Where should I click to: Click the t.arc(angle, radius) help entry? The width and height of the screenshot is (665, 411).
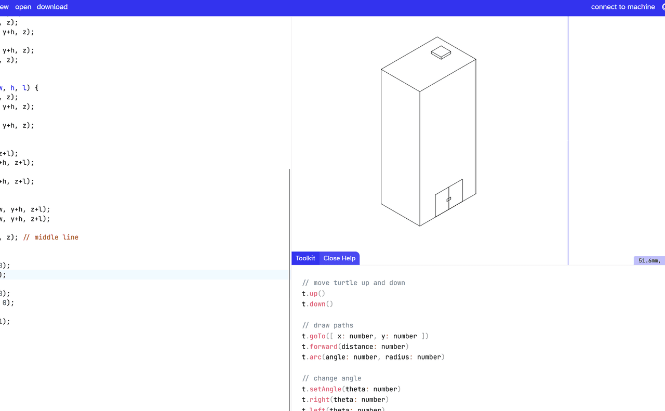coord(373,357)
